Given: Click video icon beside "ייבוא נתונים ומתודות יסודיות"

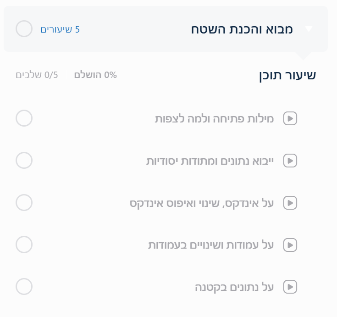Looking at the screenshot, I should point(290,161).
